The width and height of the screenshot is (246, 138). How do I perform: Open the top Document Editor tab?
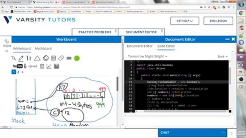pos(141,32)
